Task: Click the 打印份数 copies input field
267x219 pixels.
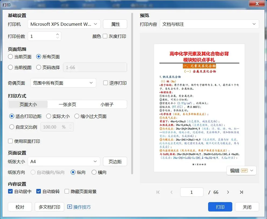Action: pos(44,36)
